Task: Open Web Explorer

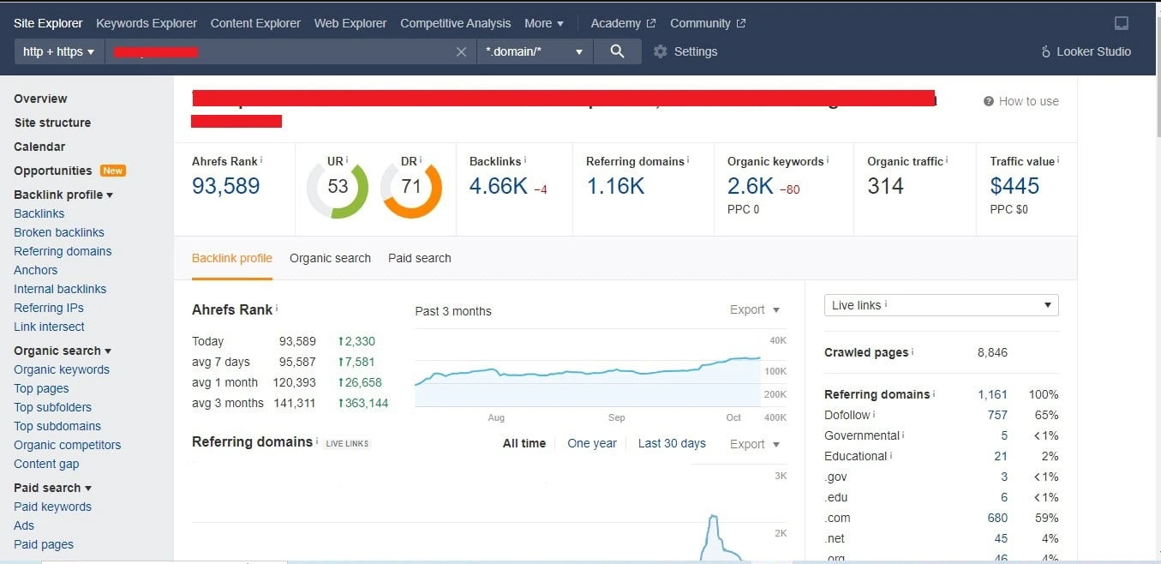Action: tap(350, 23)
